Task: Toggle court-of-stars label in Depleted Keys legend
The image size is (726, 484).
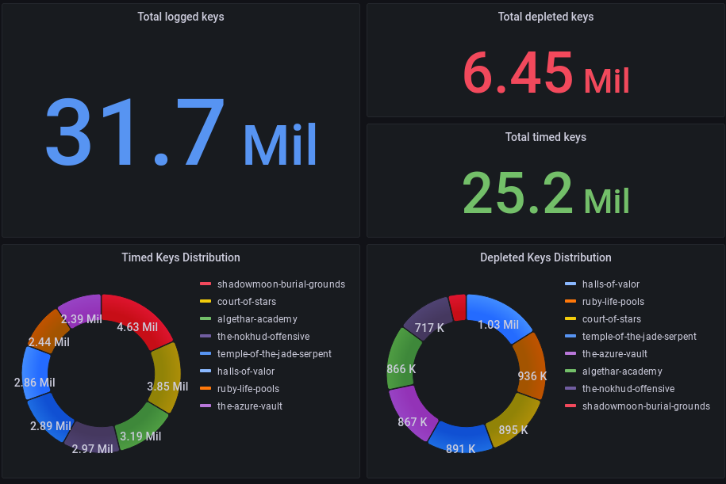Action: tap(612, 319)
